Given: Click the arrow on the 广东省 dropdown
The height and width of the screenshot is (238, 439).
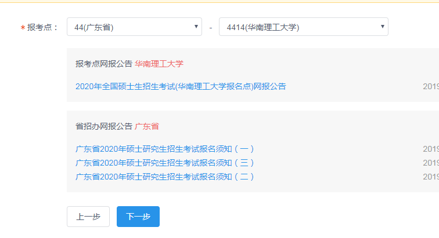Looking at the screenshot, I should click(x=196, y=27).
